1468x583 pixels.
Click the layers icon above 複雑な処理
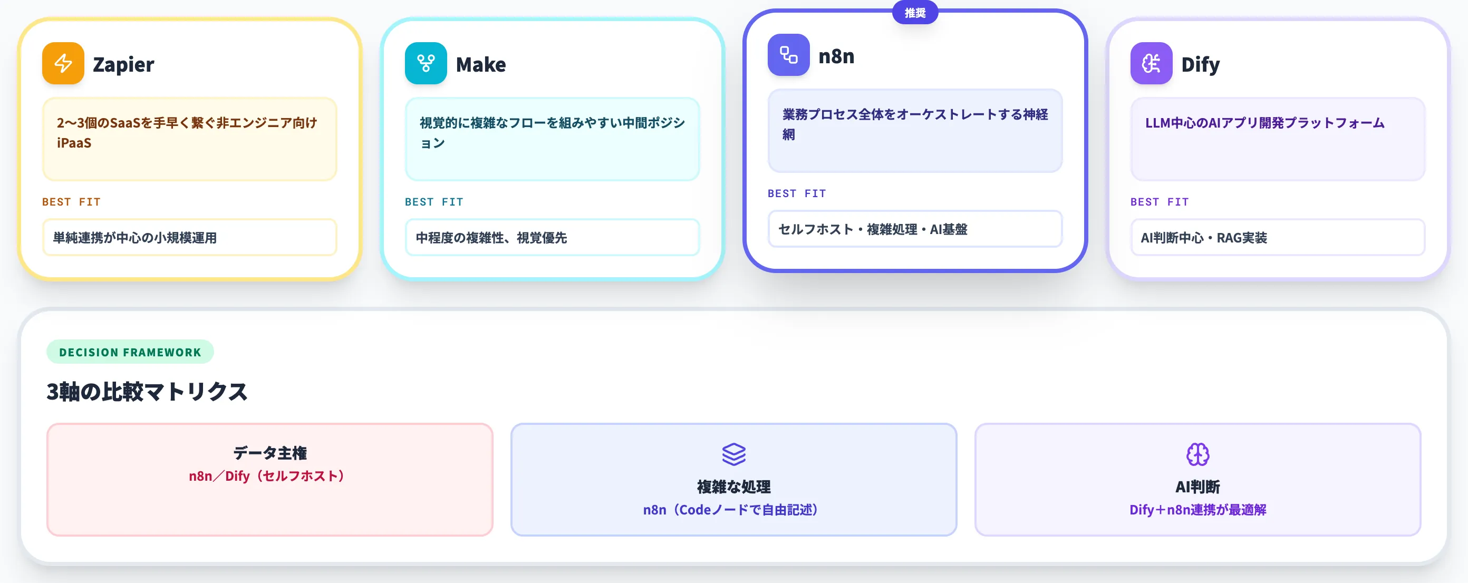click(733, 454)
